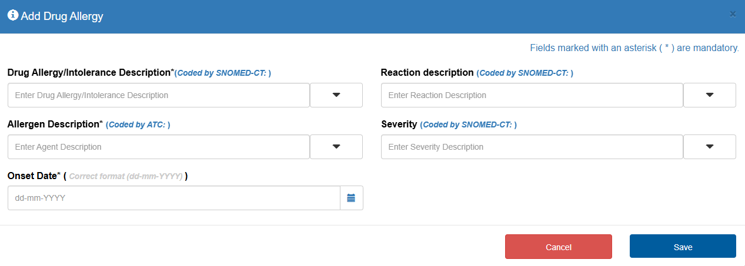This screenshot has width=745, height=266.
Task: Click the info icon beside Add Drug Allergy
Action: (13, 16)
